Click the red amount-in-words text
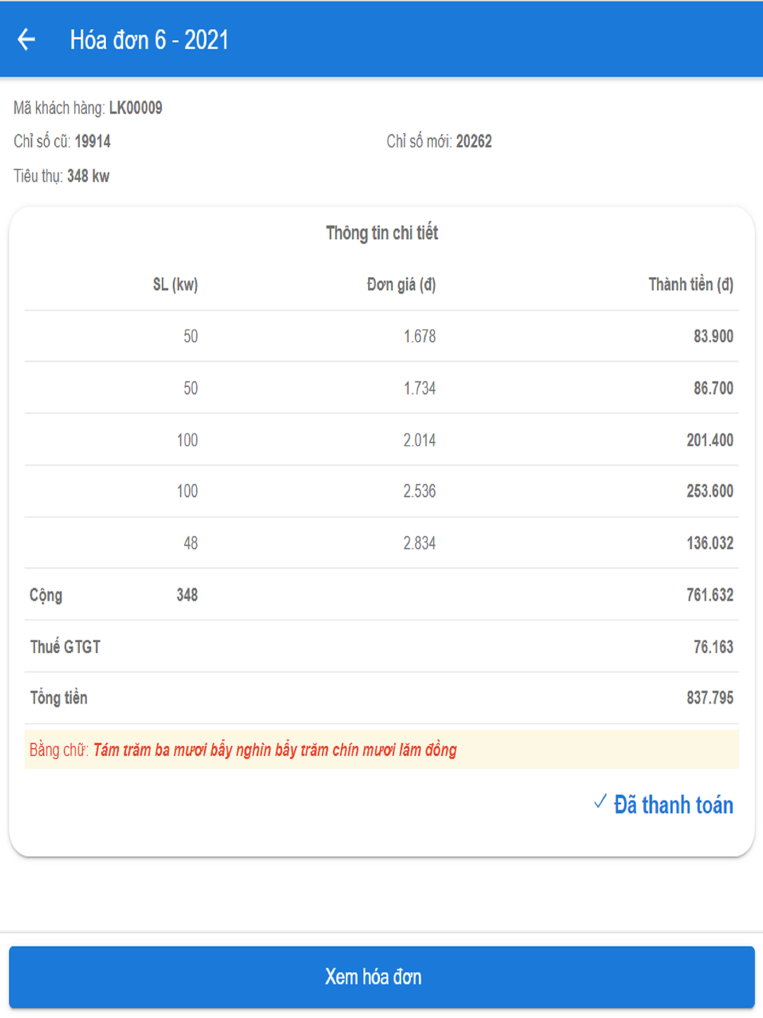 [x=275, y=750]
